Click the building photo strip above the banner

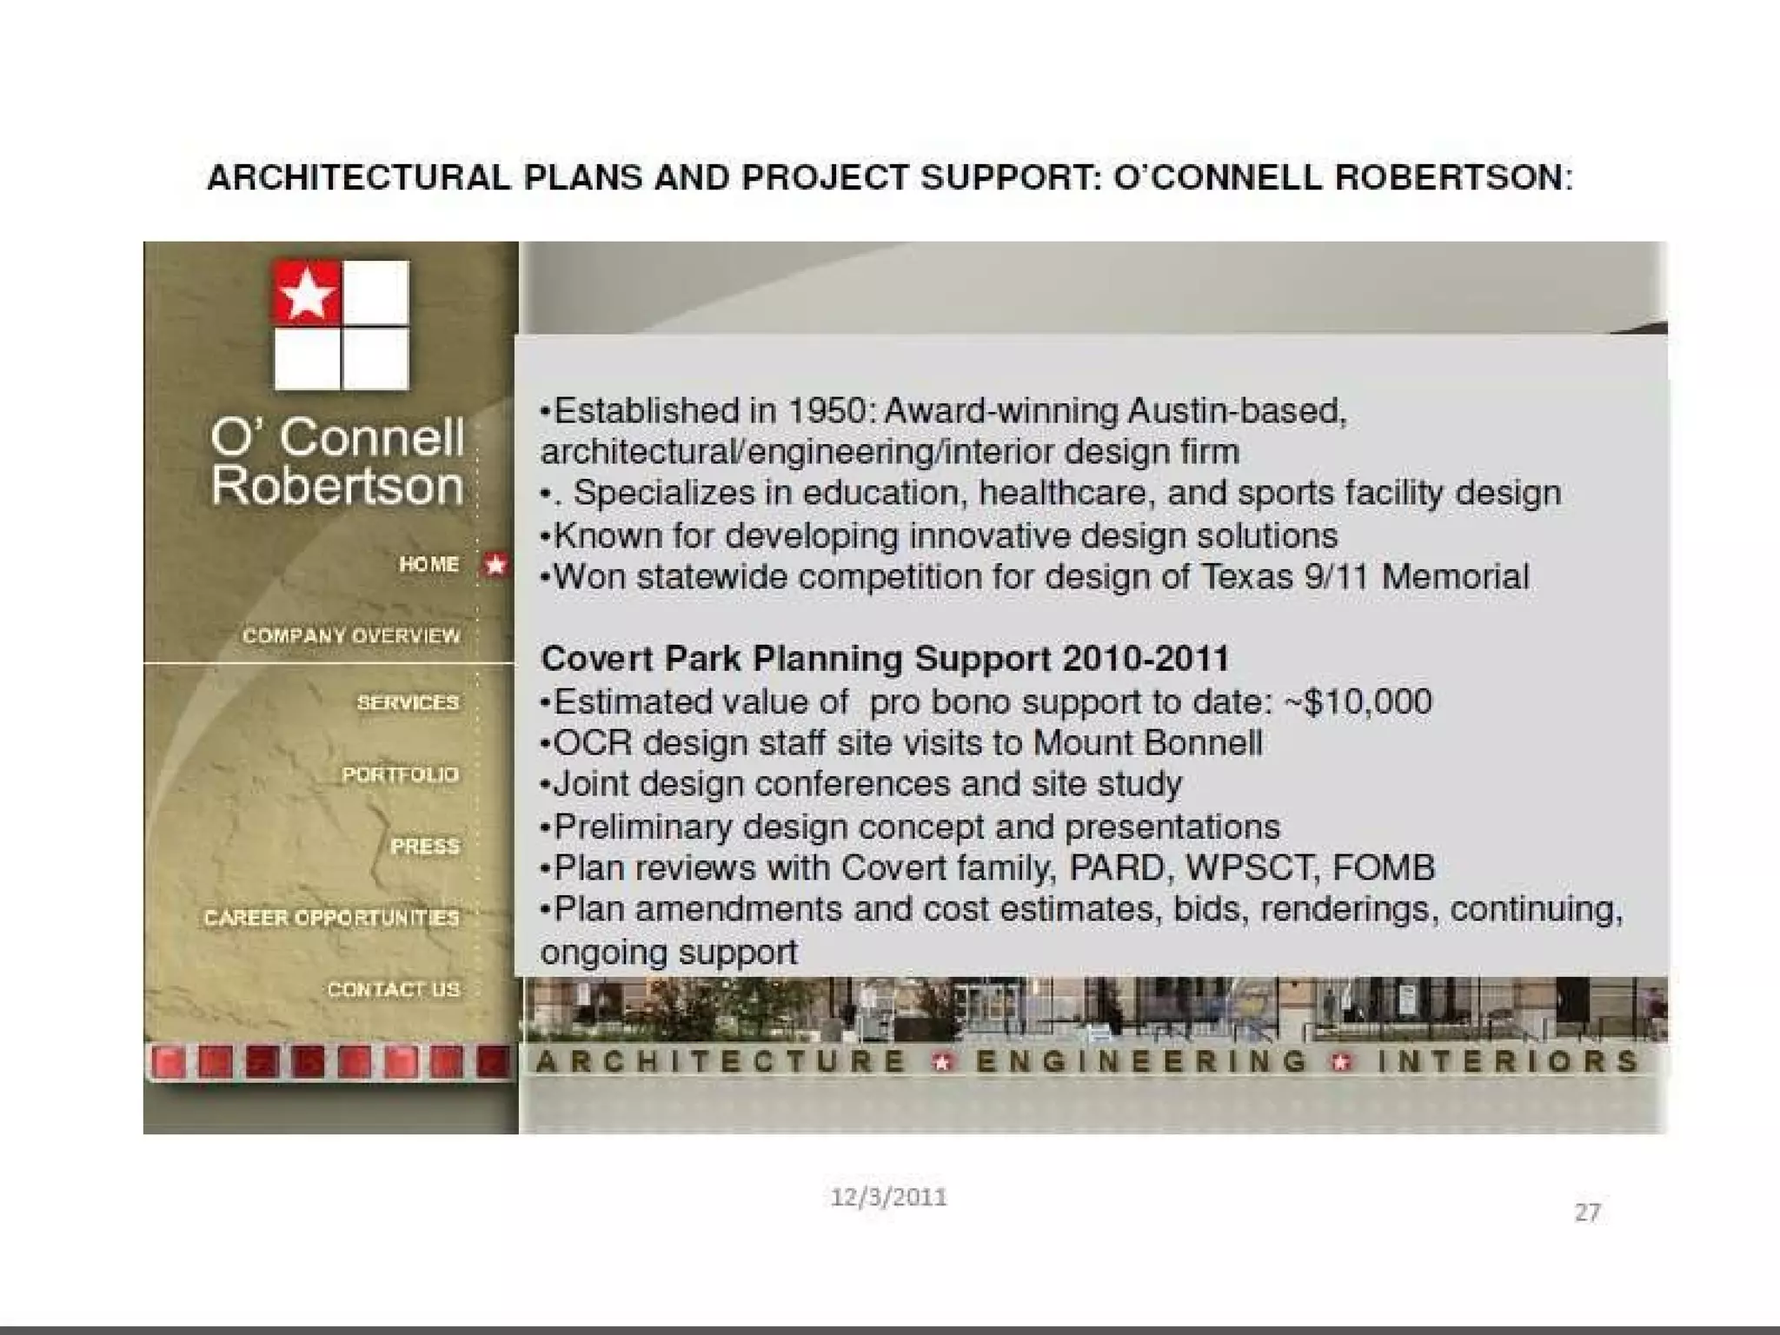(1093, 1008)
